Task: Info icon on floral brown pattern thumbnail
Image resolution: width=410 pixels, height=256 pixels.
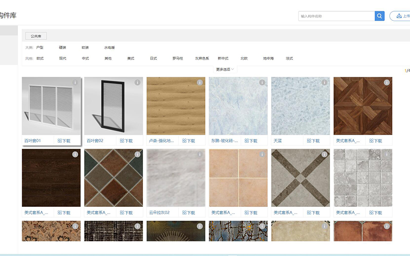Action: coord(75,226)
